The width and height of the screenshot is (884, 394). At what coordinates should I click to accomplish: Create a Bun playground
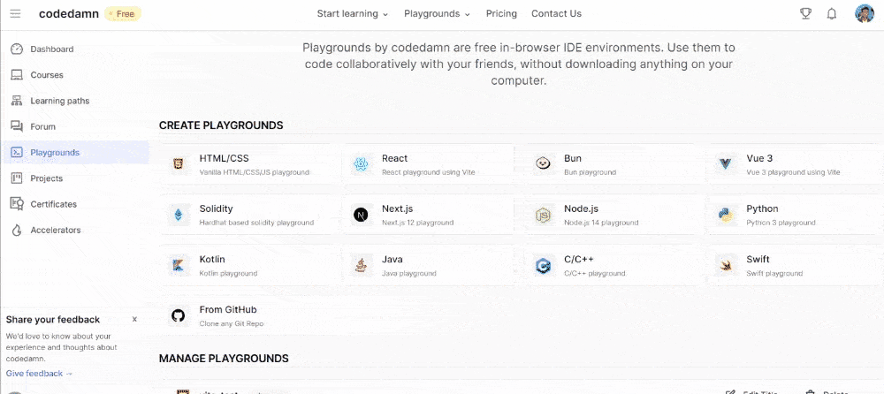614,164
